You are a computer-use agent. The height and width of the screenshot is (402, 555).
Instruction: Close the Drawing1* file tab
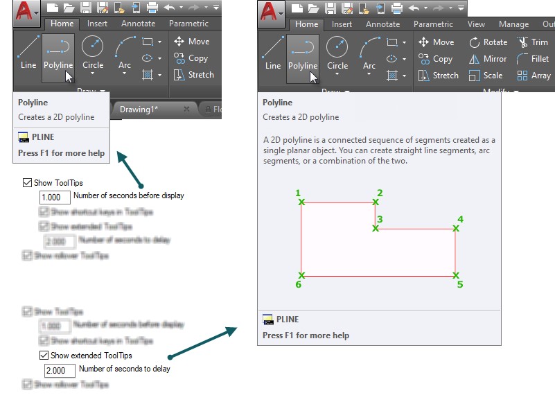coord(186,109)
